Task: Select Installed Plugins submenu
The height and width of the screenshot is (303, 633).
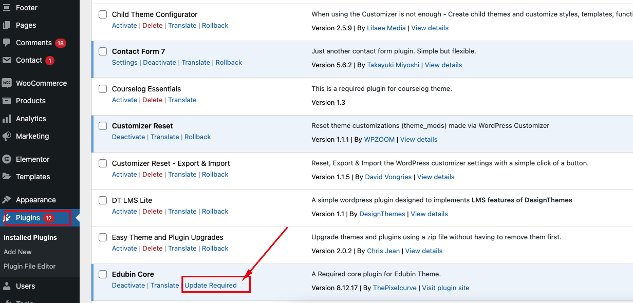Action: click(30, 237)
